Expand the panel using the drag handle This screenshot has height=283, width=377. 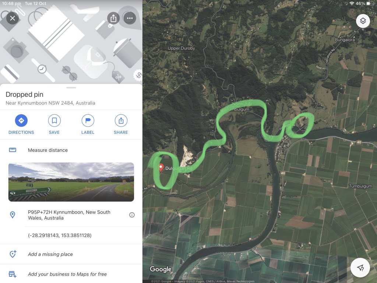(x=71, y=88)
